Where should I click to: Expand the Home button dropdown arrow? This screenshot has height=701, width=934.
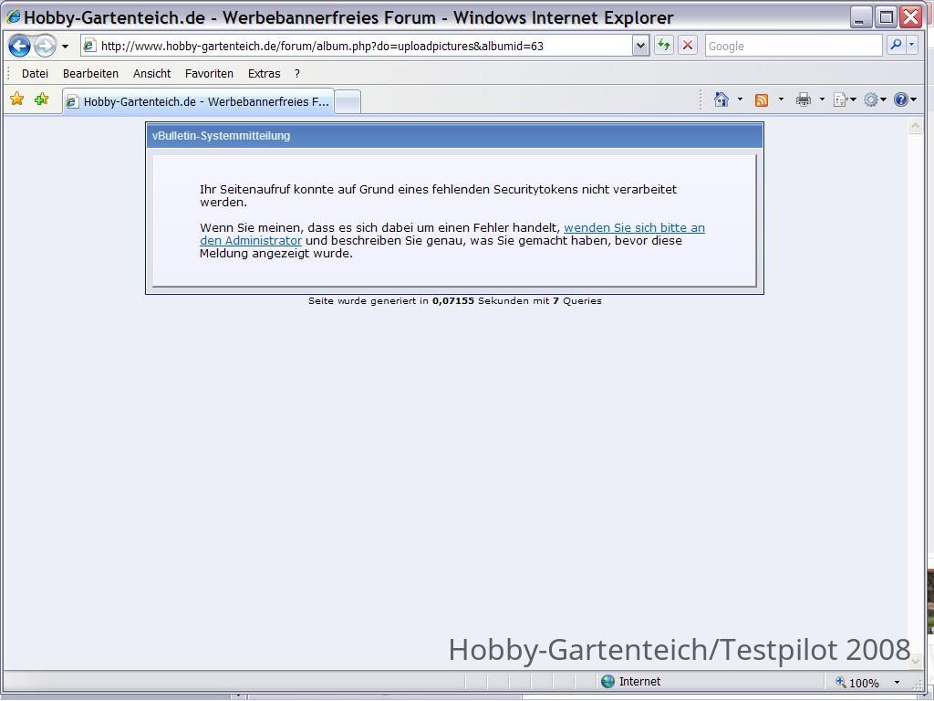click(740, 99)
